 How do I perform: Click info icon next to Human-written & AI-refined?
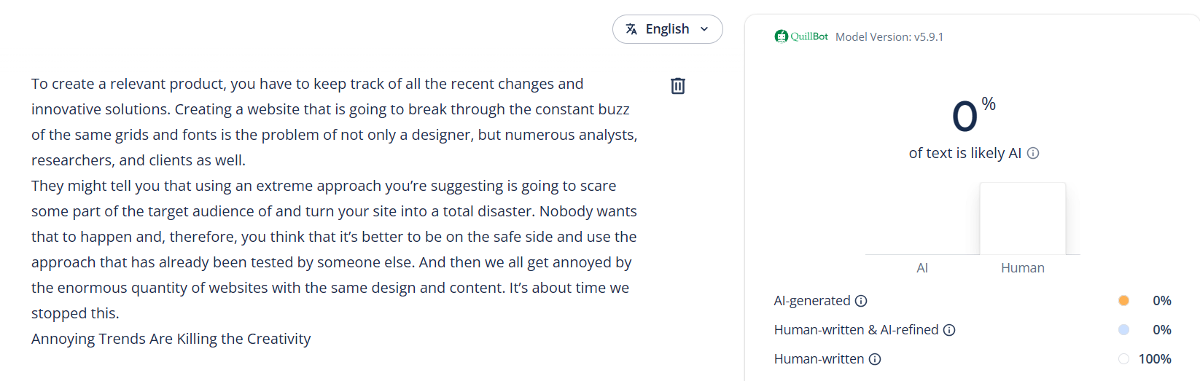949,330
